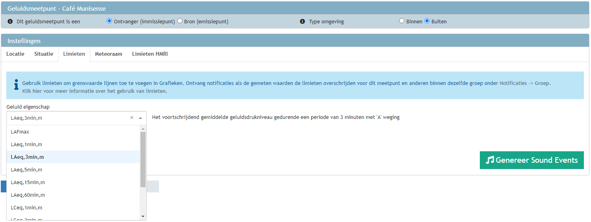This screenshot has width=591, height=222.
Task: Switch to the Meteoraam tab
Action: click(108, 54)
